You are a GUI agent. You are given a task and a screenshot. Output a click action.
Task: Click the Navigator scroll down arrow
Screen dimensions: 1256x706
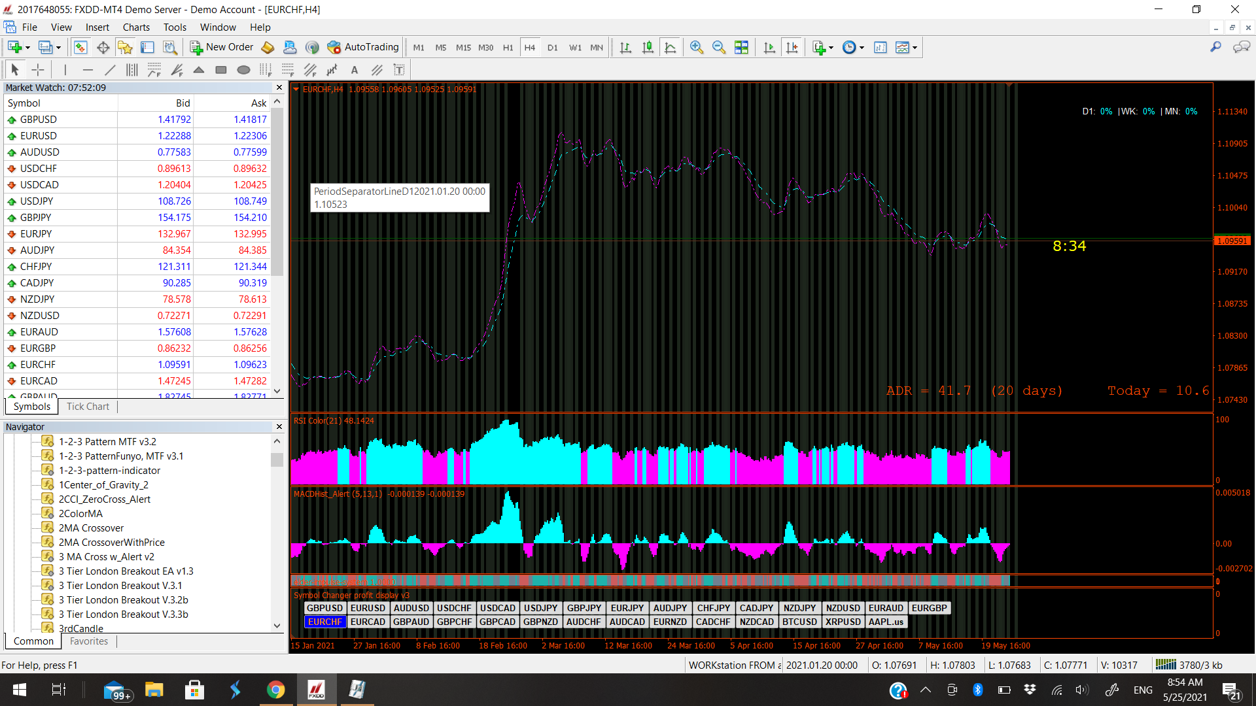[277, 626]
